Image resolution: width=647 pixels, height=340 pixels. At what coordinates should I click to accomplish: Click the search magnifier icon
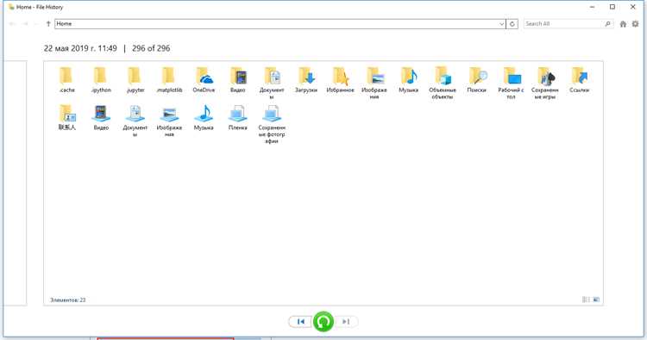coord(607,24)
